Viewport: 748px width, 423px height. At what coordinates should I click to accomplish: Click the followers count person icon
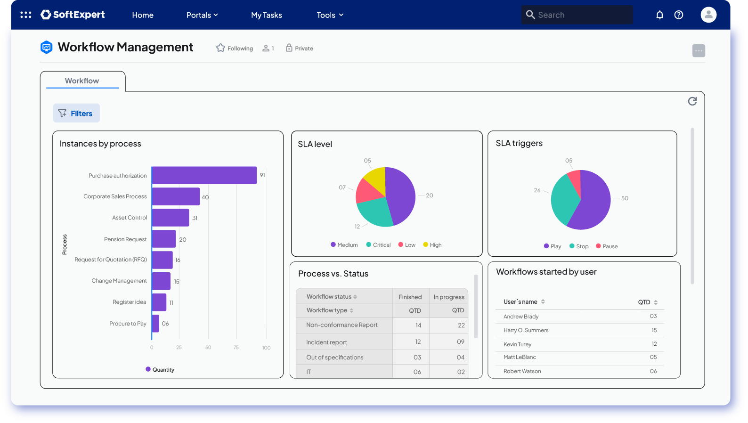pos(266,49)
